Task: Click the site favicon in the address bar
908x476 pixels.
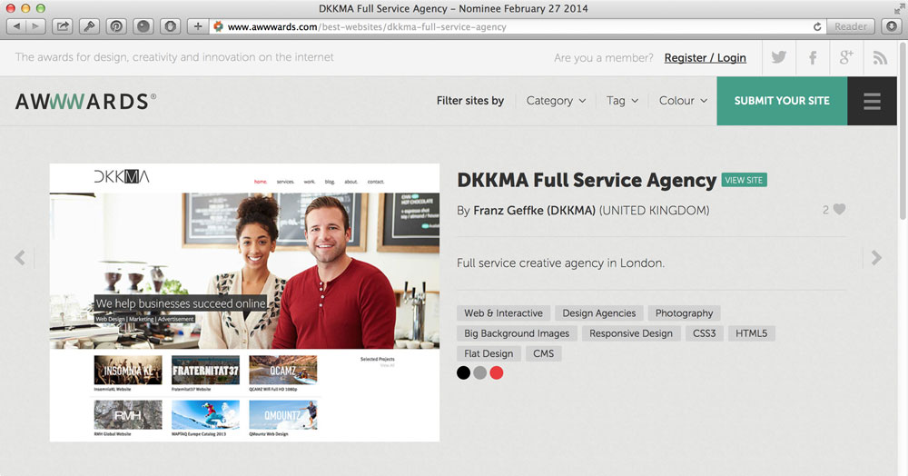Action: coord(218,26)
